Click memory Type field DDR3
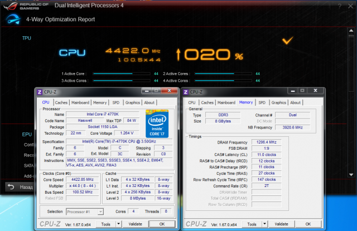Viewport: 357px width, 231px height. click(223, 115)
